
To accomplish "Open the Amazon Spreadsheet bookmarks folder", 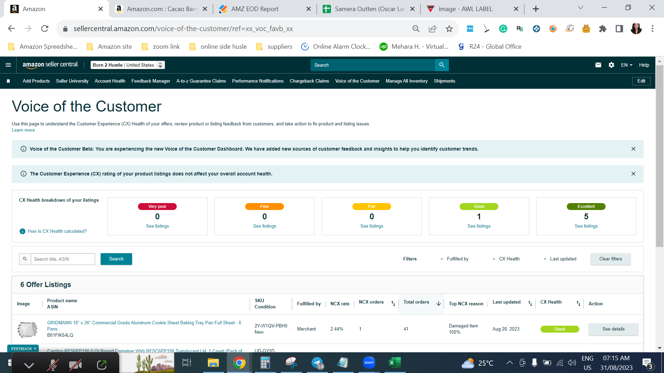I will 43,47.
